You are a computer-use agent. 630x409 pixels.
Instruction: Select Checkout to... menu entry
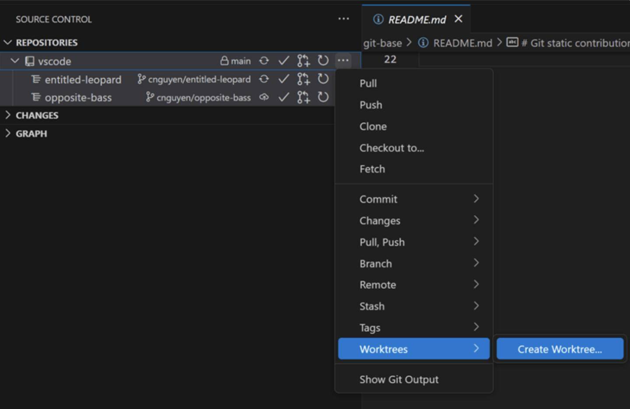(414, 148)
